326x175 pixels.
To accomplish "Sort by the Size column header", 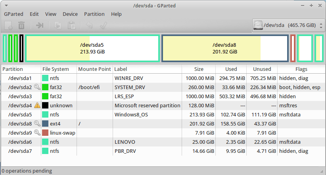I will [199, 69].
